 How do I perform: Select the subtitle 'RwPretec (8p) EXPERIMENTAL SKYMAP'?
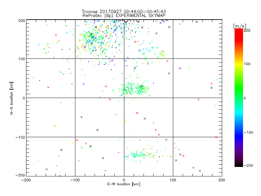124,16
